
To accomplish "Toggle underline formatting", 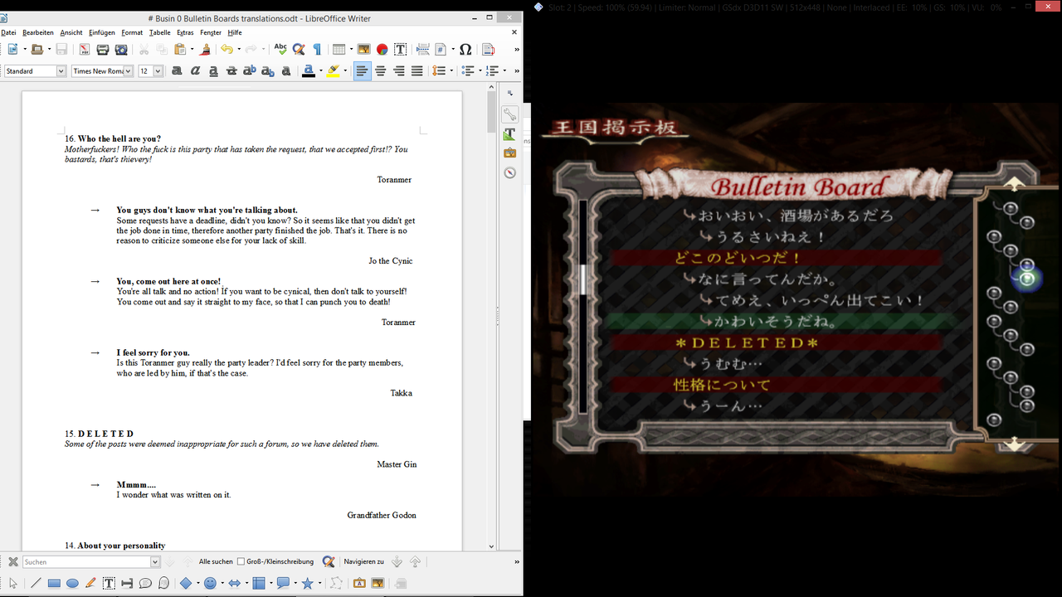I will click(213, 71).
